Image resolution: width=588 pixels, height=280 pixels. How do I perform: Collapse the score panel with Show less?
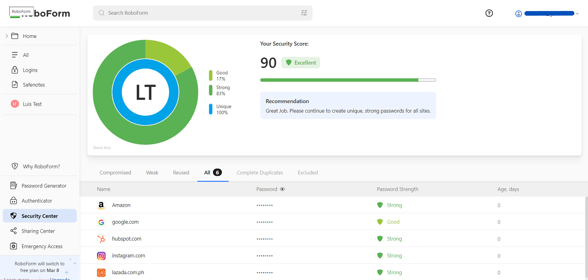point(102,148)
